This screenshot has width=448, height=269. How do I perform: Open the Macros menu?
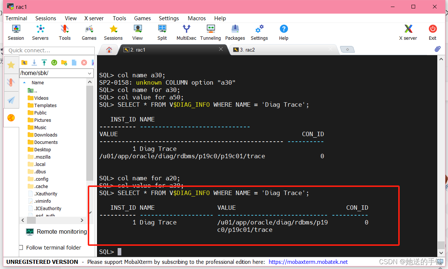point(197,18)
